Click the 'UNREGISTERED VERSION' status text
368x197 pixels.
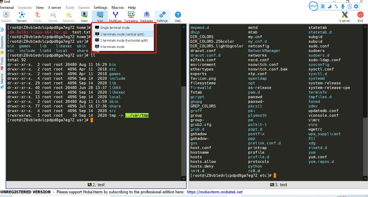point(25,192)
